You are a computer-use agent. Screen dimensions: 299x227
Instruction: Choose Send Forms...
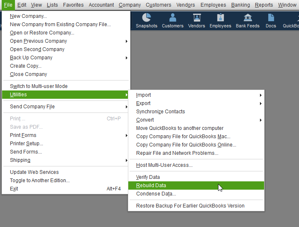tap(66, 152)
